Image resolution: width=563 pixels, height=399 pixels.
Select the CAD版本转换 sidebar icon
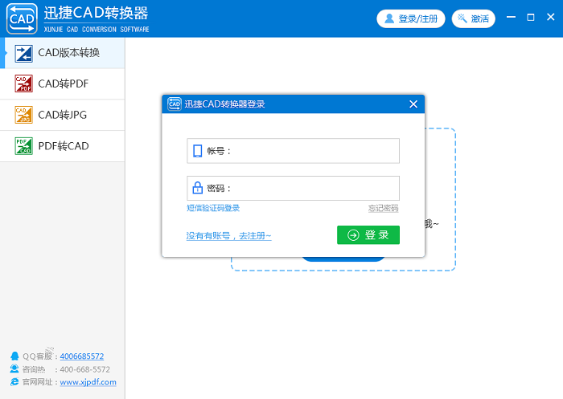23,54
